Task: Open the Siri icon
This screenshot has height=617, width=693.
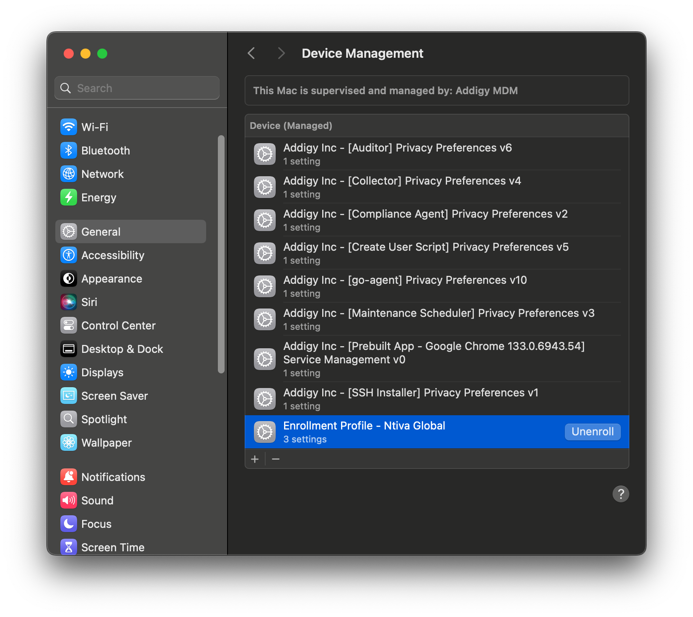Action: pyautogui.click(x=69, y=302)
